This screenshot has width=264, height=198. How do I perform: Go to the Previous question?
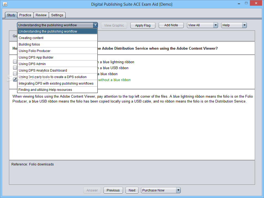tap(113, 190)
